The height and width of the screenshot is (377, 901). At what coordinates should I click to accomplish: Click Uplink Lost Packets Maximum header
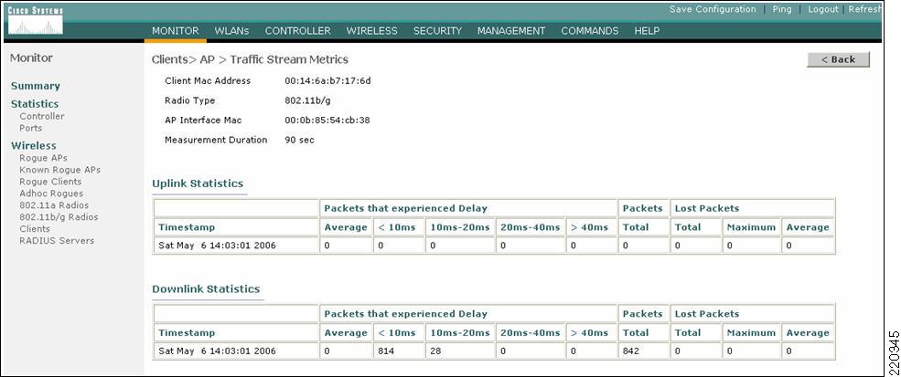tap(751, 227)
